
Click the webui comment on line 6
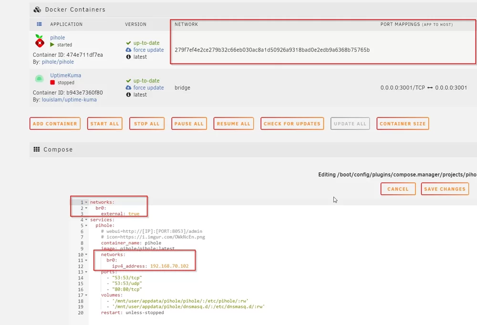(x=152, y=231)
